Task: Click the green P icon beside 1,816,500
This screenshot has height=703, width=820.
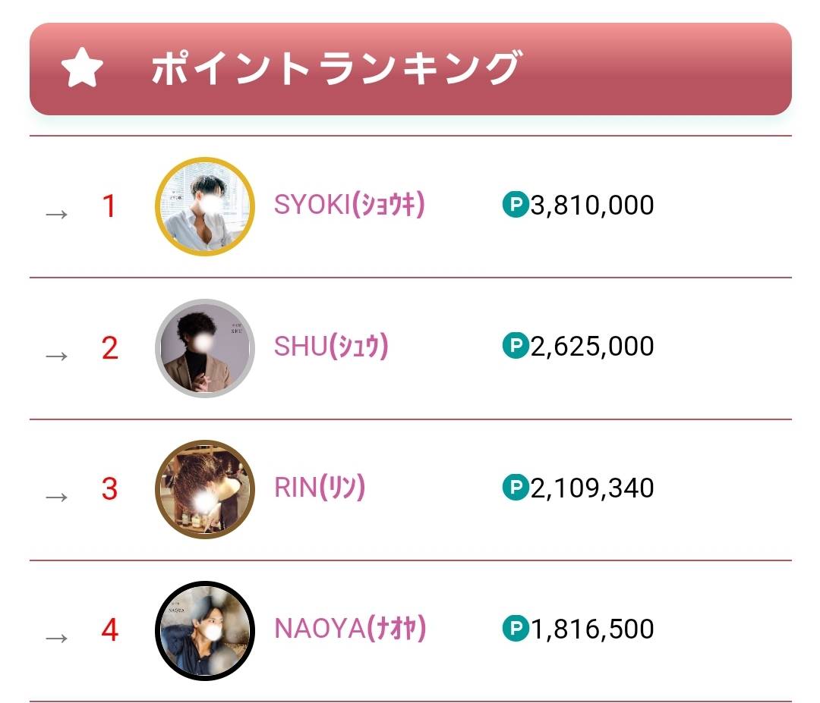Action: 516,628
